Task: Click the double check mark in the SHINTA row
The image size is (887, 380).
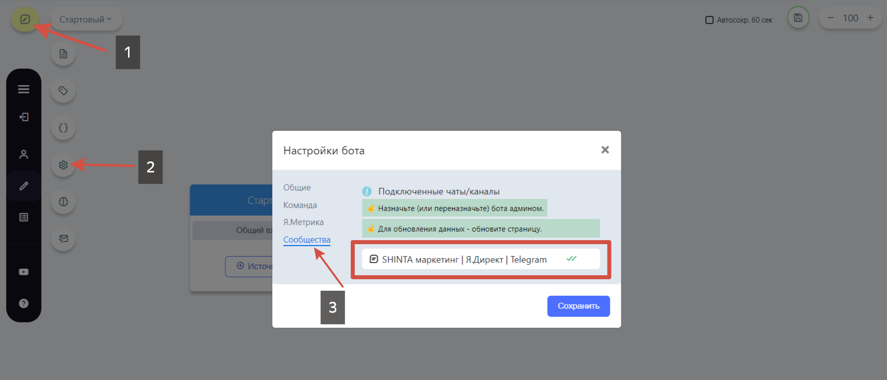Action: click(x=571, y=259)
